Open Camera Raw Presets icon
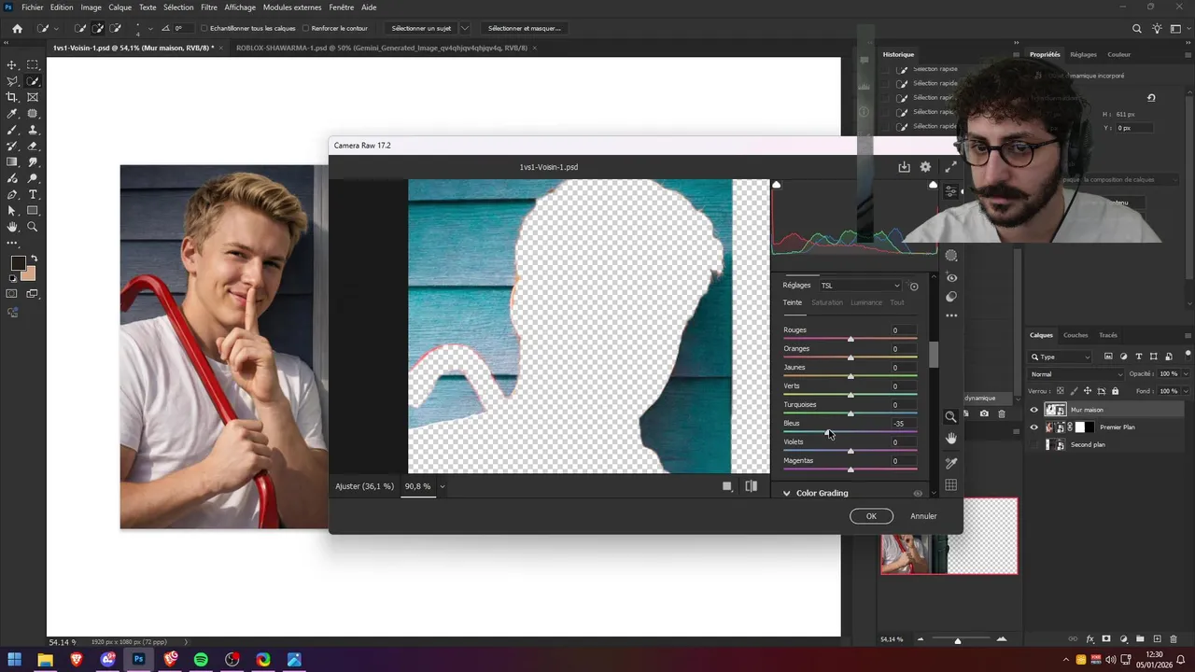 [951, 297]
